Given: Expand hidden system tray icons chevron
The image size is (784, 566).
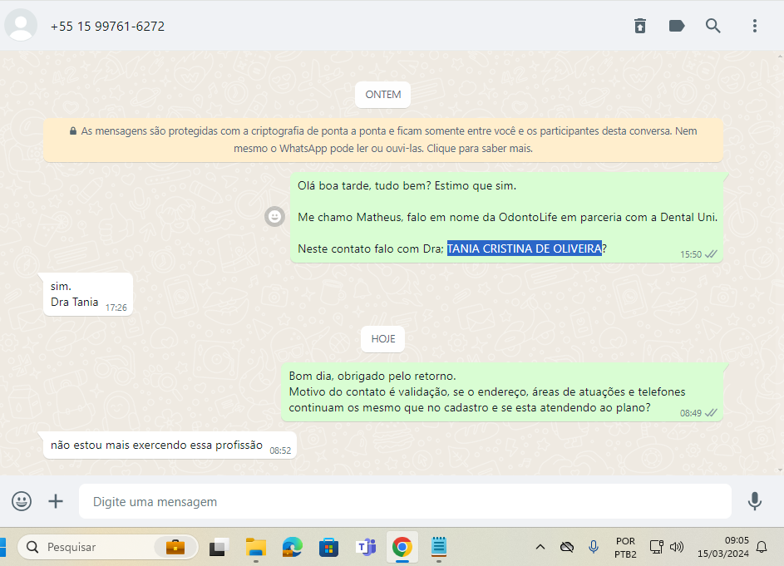Looking at the screenshot, I should 540,547.
